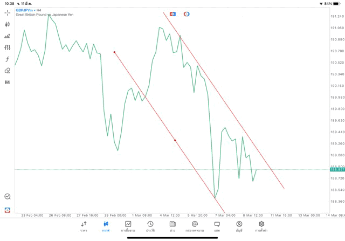This screenshot has width=345, height=241.
Task: Open the H4 timeframe selector
Action: tap(8, 82)
